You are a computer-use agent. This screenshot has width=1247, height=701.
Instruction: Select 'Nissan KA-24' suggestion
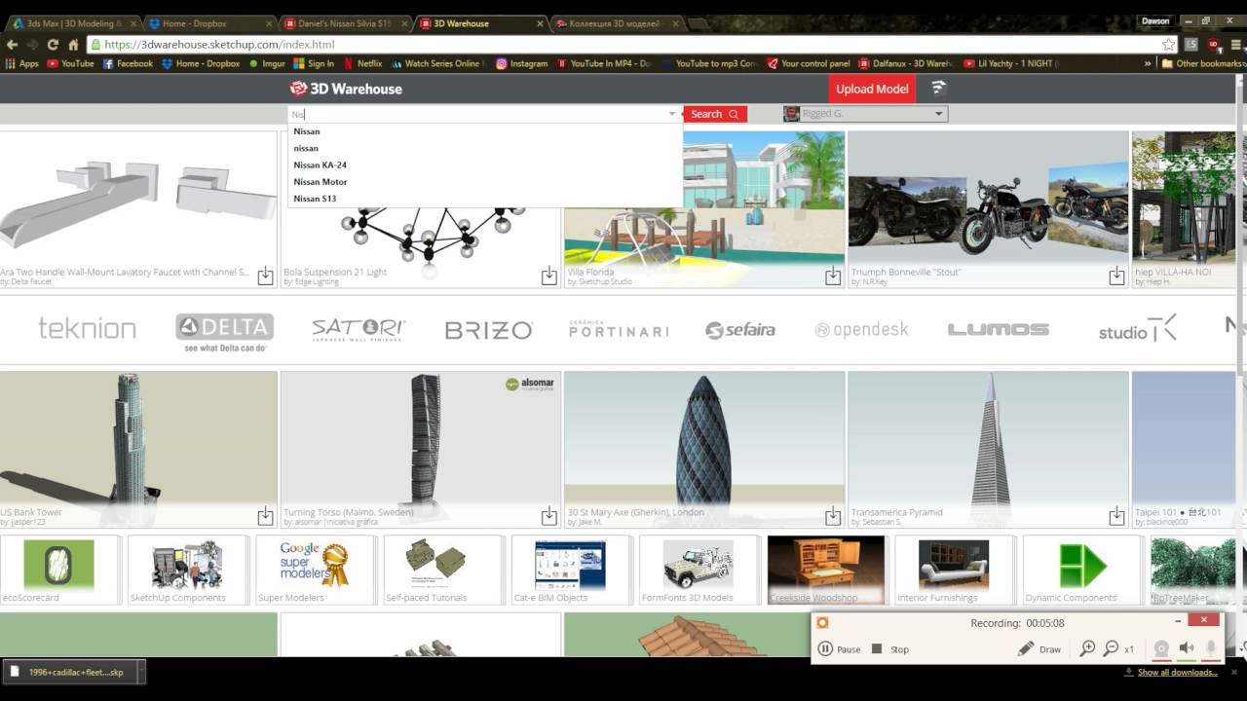(321, 165)
